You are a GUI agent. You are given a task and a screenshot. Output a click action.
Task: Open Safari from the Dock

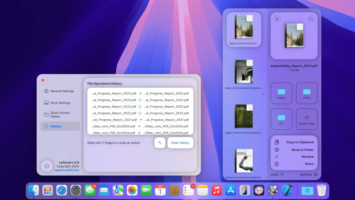pyautogui.click(x=62, y=190)
